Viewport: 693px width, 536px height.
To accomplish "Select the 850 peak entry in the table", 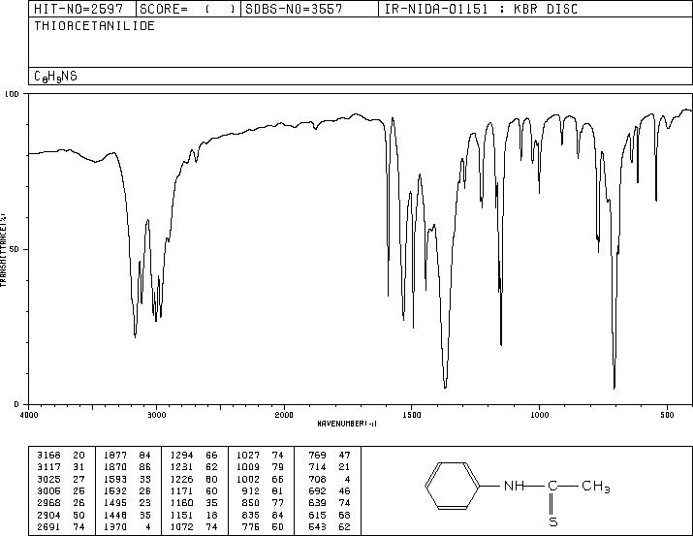I will coord(263,503).
